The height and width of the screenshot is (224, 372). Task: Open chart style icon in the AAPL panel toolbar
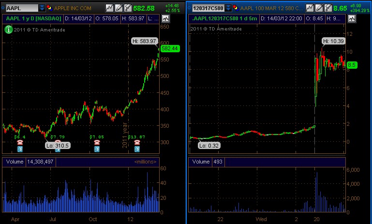point(109,8)
